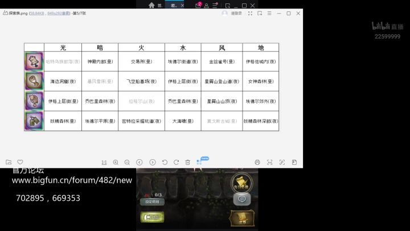Viewport: 410px width, 231px height.
Task: Click image dimensions link in title
Action: (59, 13)
